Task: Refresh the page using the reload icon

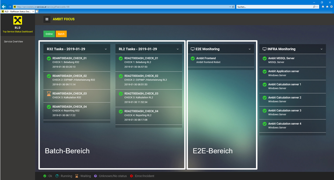Action: pos(233,7)
